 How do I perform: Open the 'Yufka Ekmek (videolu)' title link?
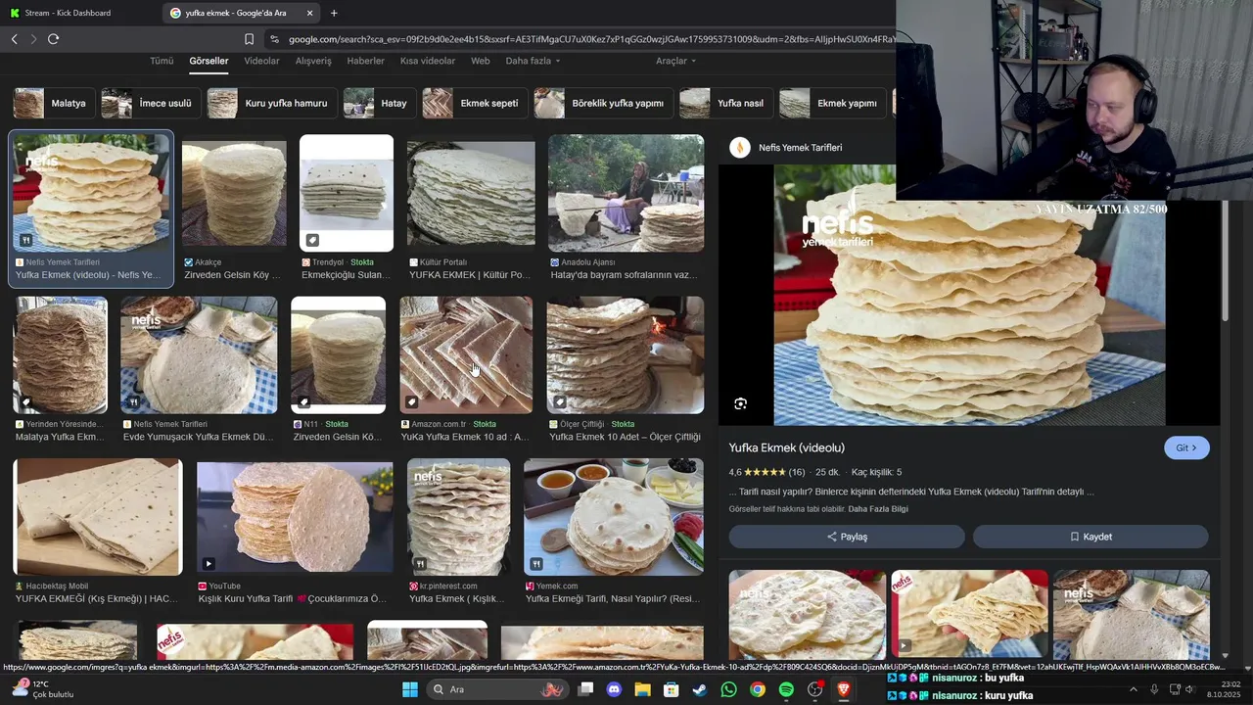786,447
